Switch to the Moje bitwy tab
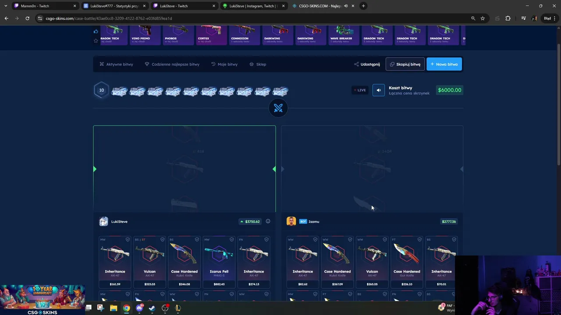Image resolution: width=561 pixels, height=315 pixels. point(224,64)
